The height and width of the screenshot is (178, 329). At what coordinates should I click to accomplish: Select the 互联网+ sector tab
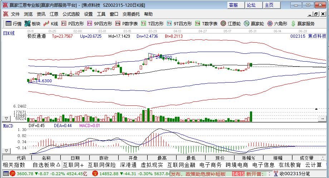(x=73, y=165)
